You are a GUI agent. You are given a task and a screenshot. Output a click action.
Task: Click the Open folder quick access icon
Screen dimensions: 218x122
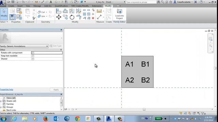pyautogui.click(x=9, y=2)
